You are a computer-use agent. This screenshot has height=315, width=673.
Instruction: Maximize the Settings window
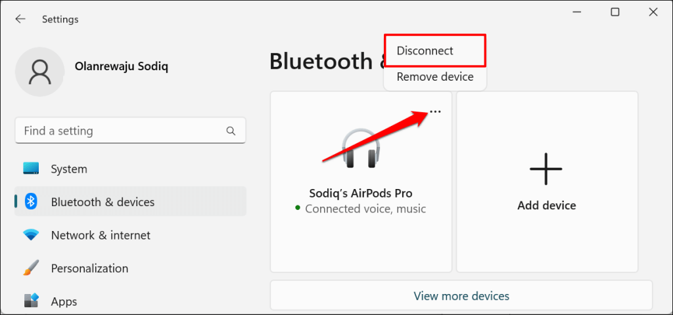615,12
